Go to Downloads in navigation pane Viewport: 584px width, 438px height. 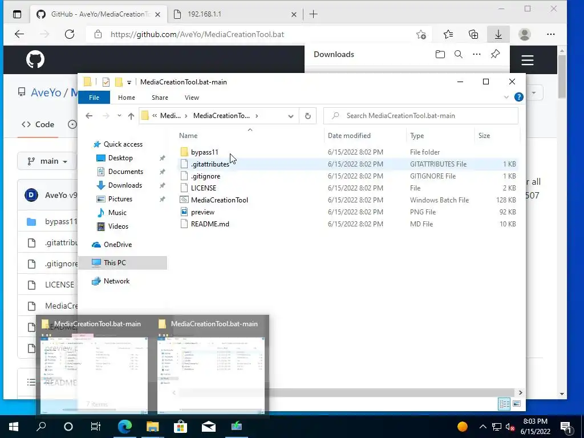coord(125,185)
